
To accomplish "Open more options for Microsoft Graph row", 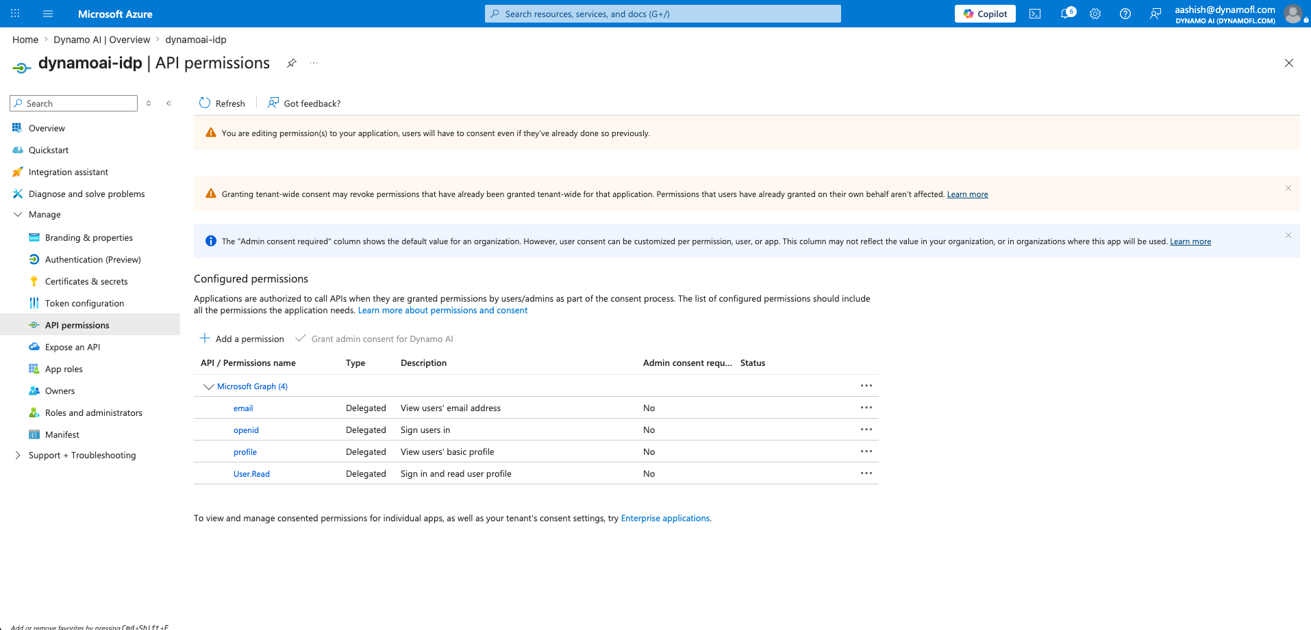I will pos(866,386).
